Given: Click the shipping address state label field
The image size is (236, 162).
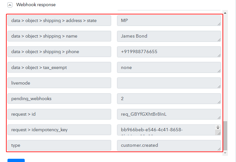Looking at the screenshot, I should point(59,21).
